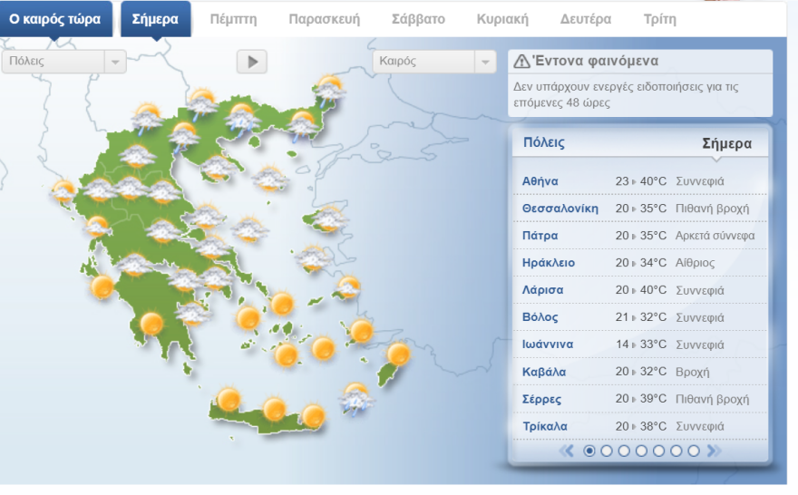The height and width of the screenshot is (495, 798).
Task: Go to next page of cities list
Action: pos(714,451)
